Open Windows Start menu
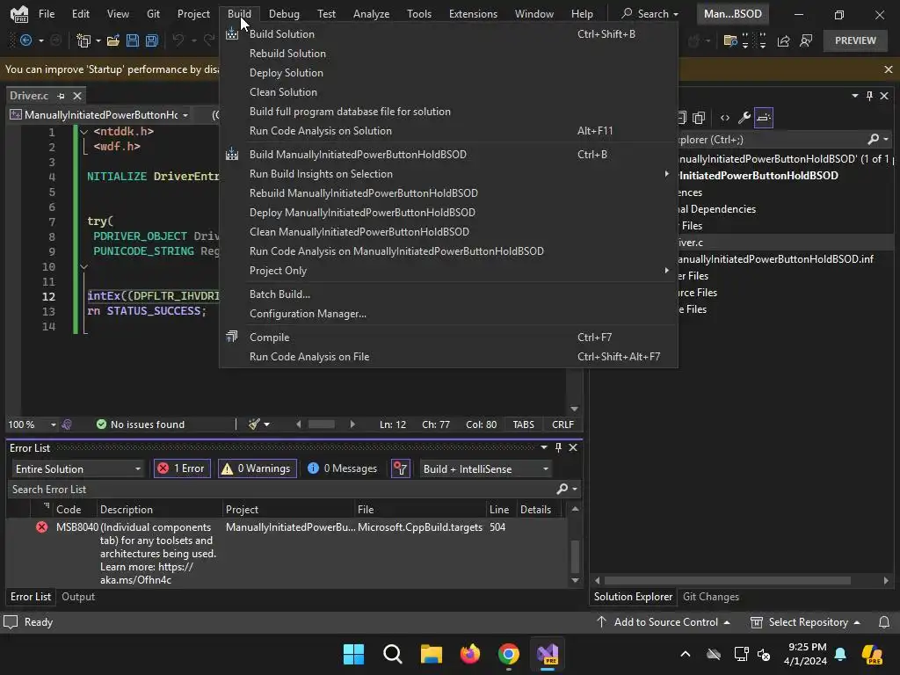This screenshot has width=900, height=675. pos(353,654)
